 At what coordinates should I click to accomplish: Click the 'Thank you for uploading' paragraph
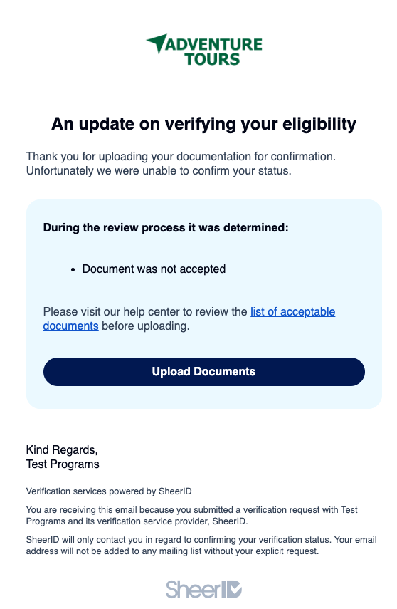click(181, 164)
